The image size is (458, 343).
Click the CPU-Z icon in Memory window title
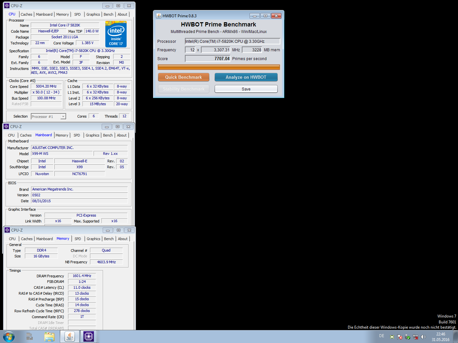7,230
